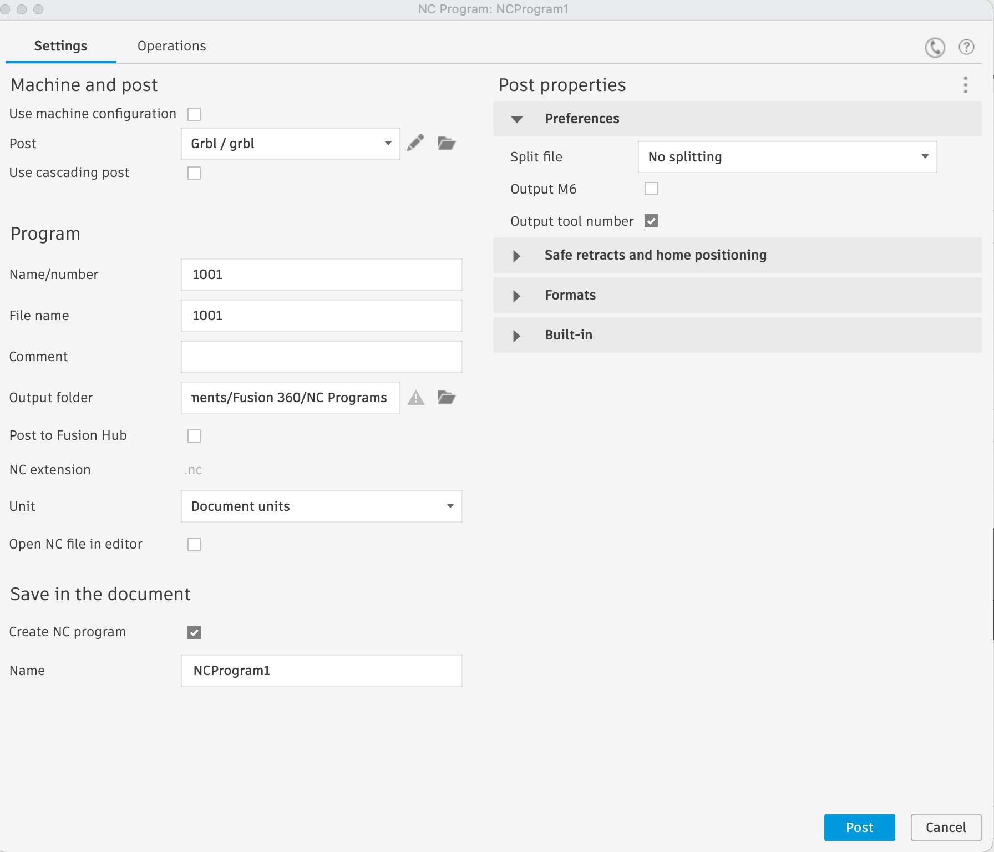994x852 pixels.
Task: Browse for output folder using folder icon
Action: pyautogui.click(x=447, y=397)
